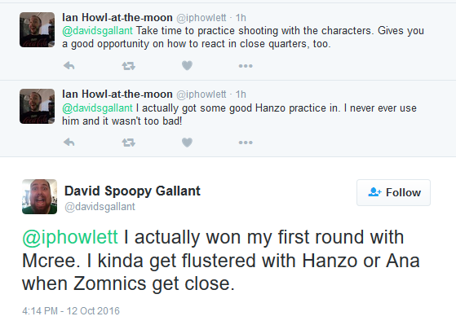View Ian's avatar on the first tweet
The image size is (456, 325).
[x=37, y=29]
